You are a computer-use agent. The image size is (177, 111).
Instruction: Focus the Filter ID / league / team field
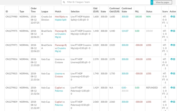106,2
